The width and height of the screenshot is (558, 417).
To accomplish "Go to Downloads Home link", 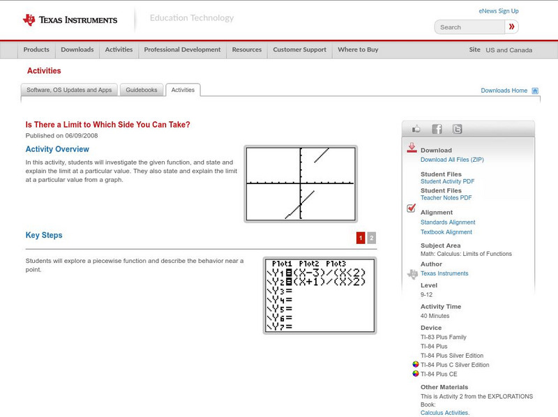I will pos(504,91).
